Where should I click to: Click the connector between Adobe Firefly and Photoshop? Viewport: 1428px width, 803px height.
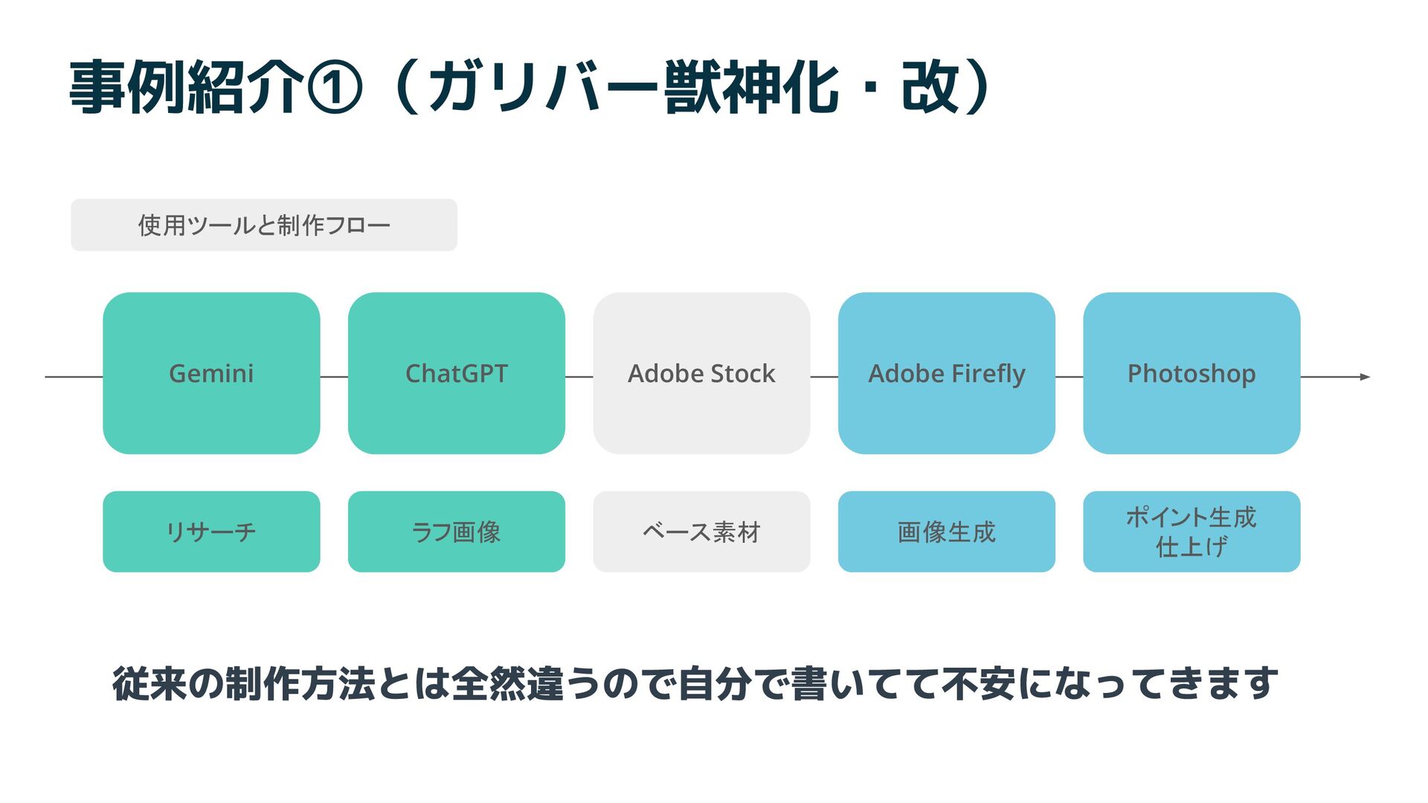click(x=1070, y=377)
